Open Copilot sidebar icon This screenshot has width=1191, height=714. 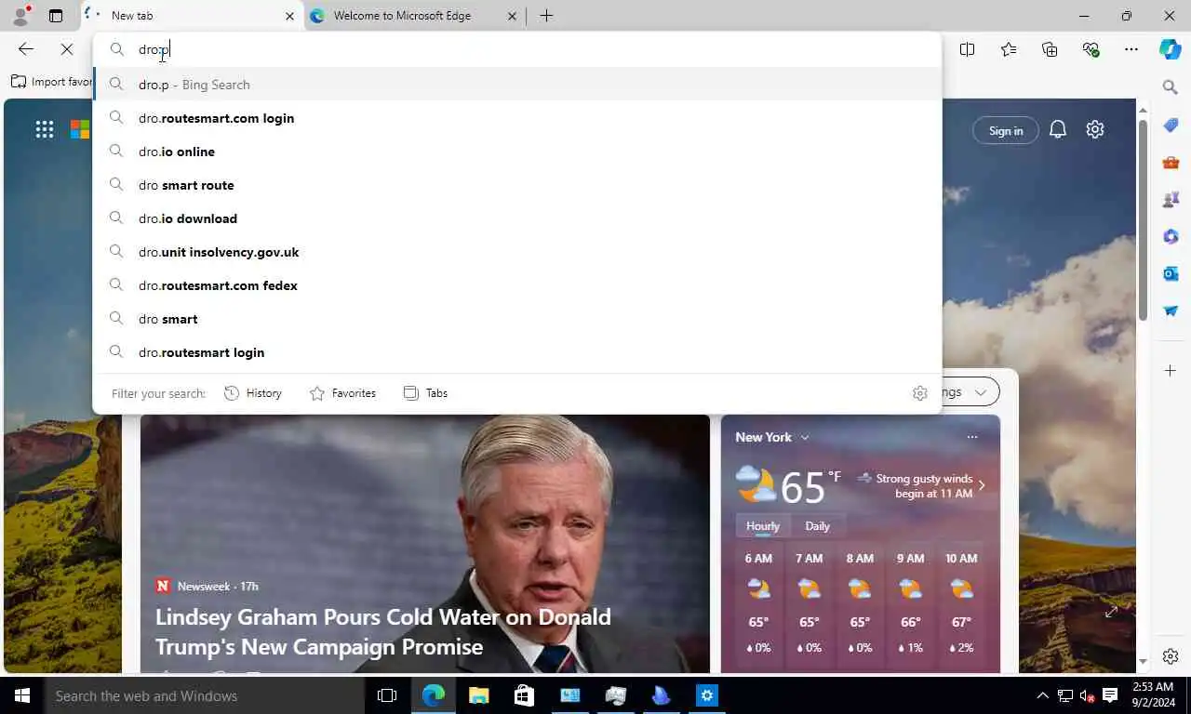1171,49
